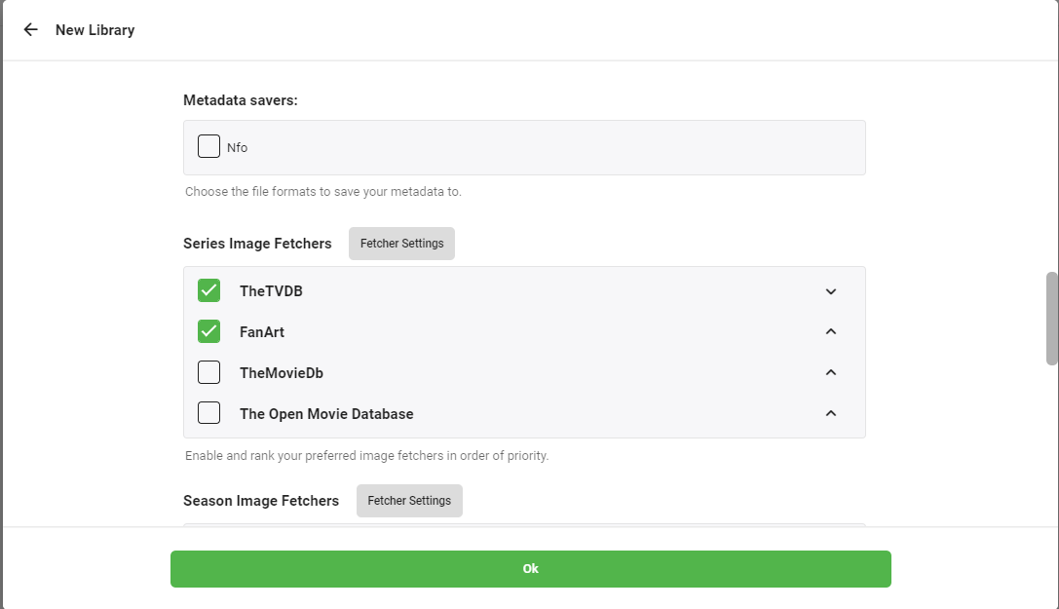Viewport: 1059px width, 609px height.
Task: Click the Series Image Fetchers heading
Action: tap(257, 244)
